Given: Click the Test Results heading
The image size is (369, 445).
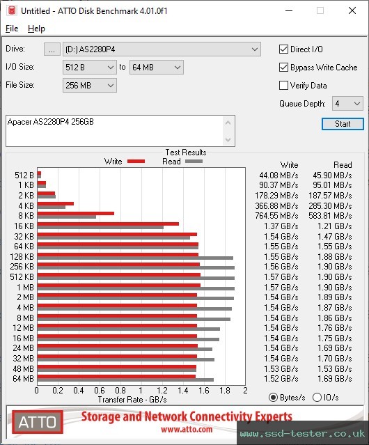Looking at the screenshot, I should (x=186, y=153).
